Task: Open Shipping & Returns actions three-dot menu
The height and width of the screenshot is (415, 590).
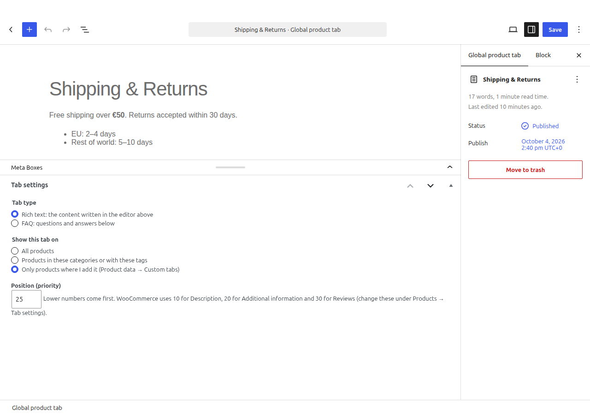Action: click(x=577, y=79)
